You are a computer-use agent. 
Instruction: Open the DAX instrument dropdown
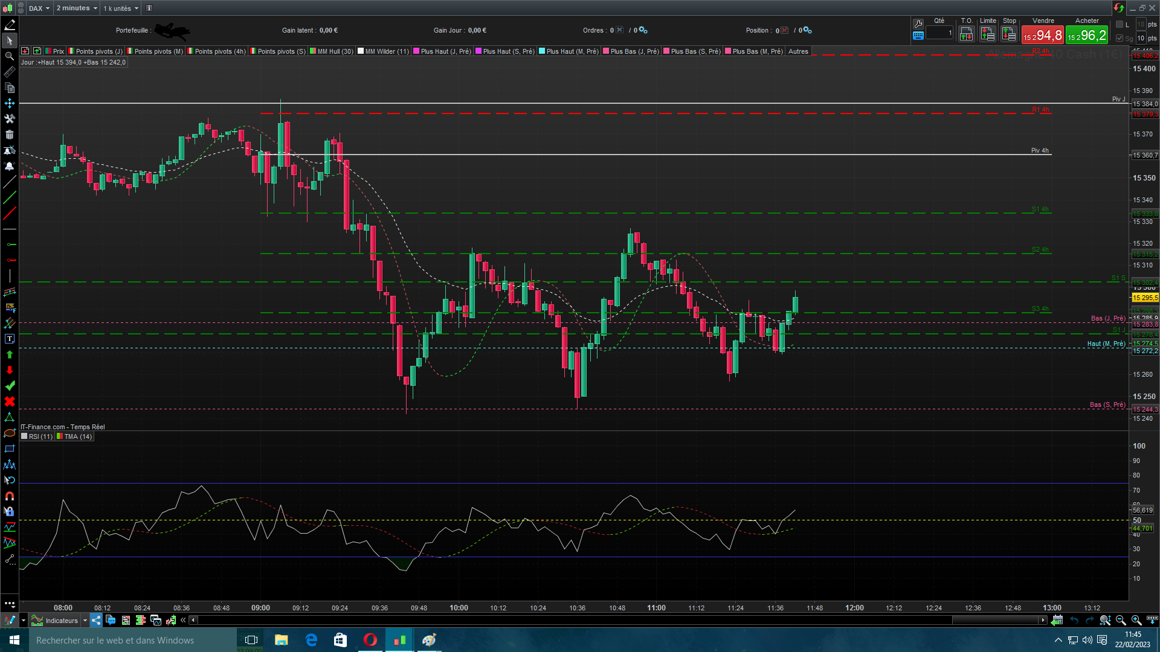tap(39, 8)
